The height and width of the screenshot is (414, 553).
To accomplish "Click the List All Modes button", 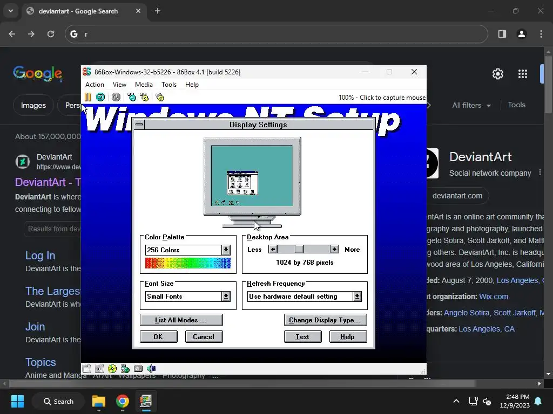I will coord(181,320).
